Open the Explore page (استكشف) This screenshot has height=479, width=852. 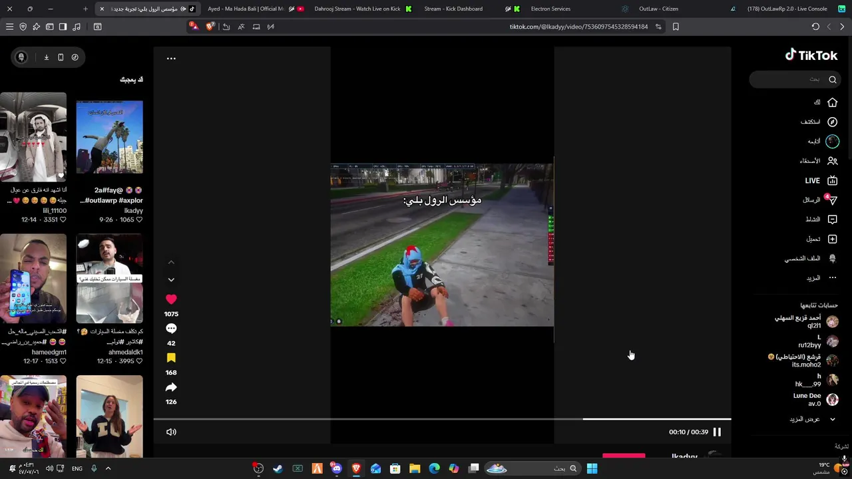819,122
